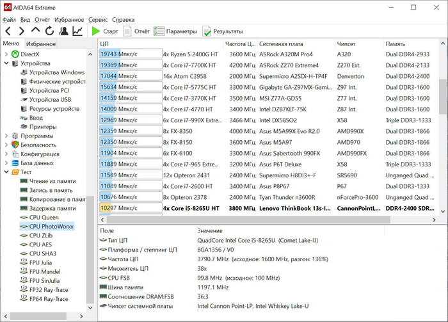Click the user profile toolbar icon
The image size is (448, 322).
click(64, 31)
